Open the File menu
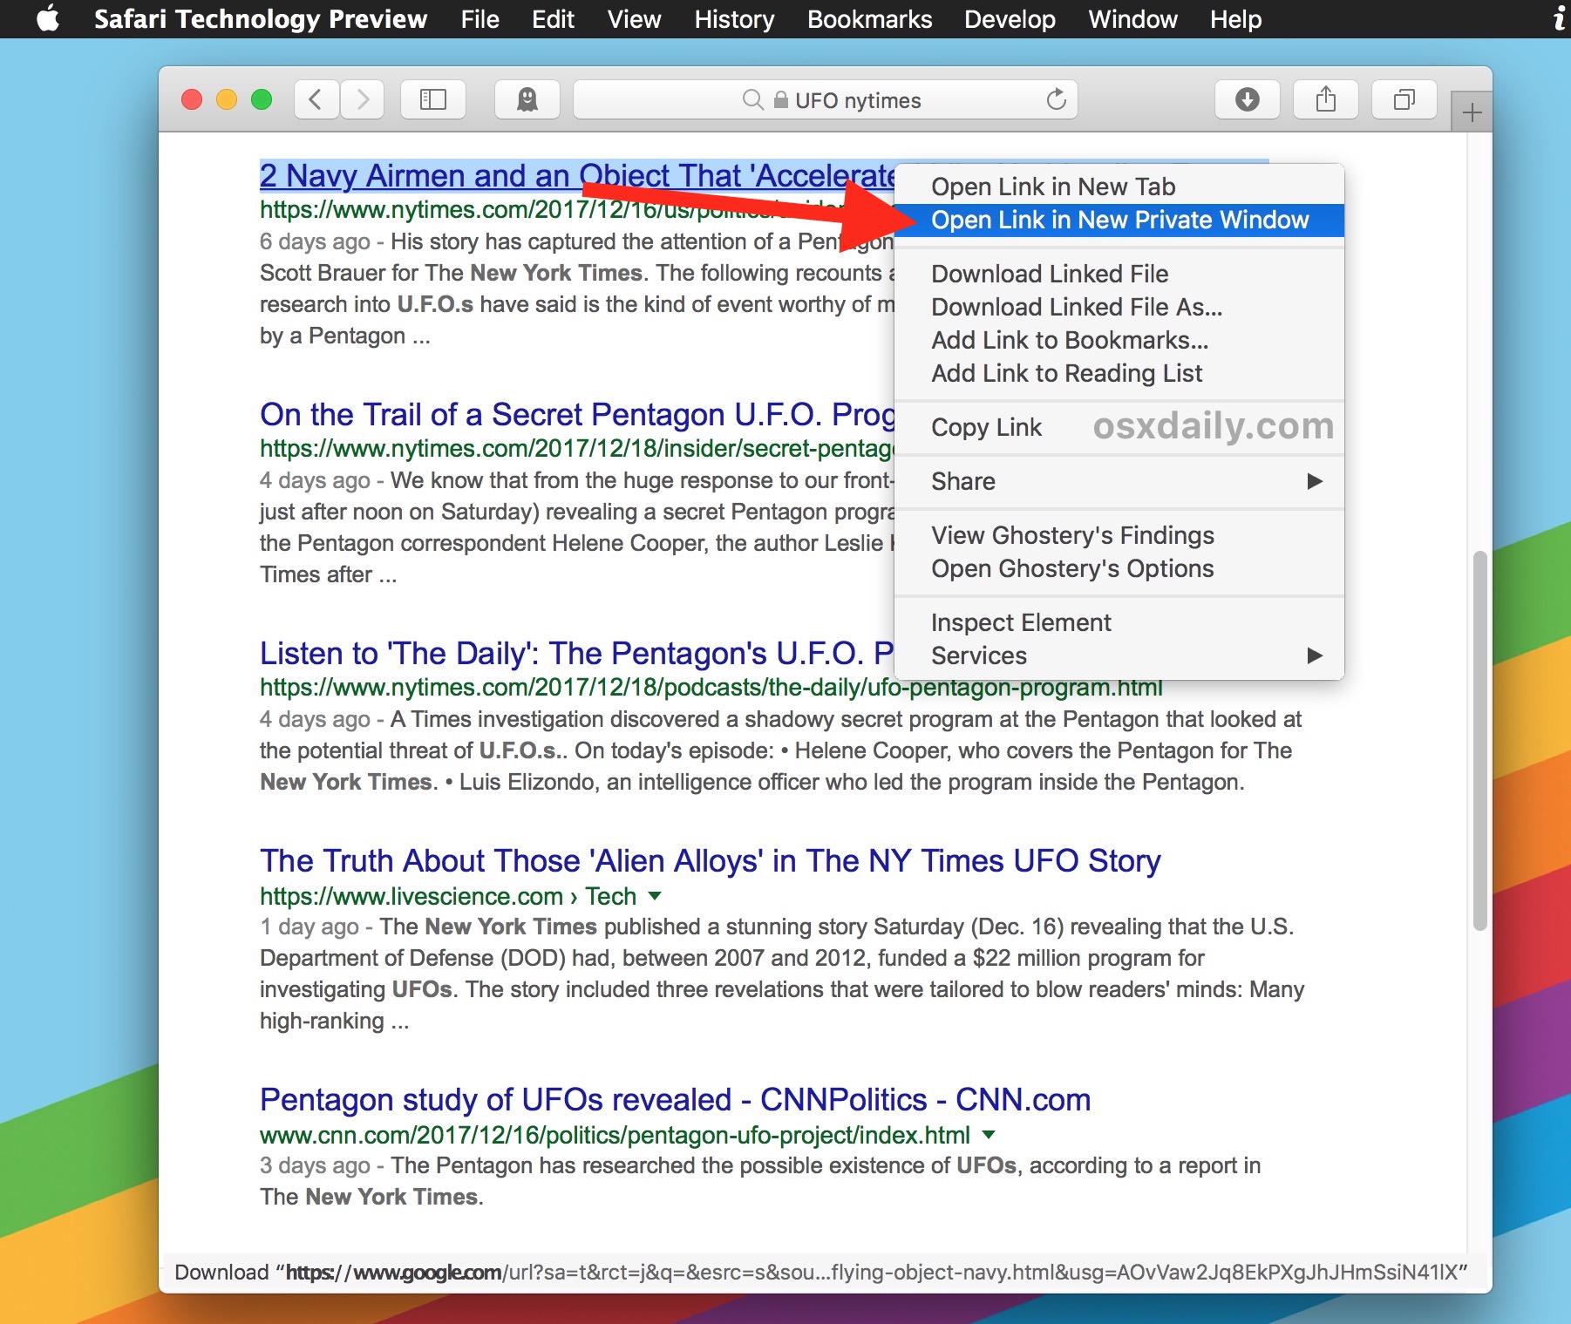Image resolution: width=1571 pixels, height=1324 pixels. pos(479,18)
